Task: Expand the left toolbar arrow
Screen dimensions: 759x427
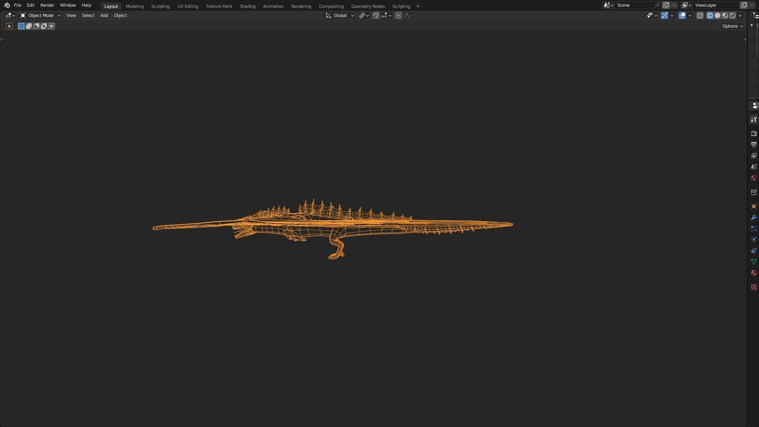Action: click(2, 39)
